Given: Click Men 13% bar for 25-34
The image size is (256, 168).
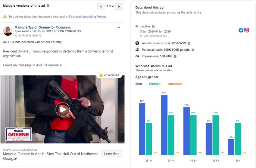Looking at the screenshot, I should pos(142,129).
